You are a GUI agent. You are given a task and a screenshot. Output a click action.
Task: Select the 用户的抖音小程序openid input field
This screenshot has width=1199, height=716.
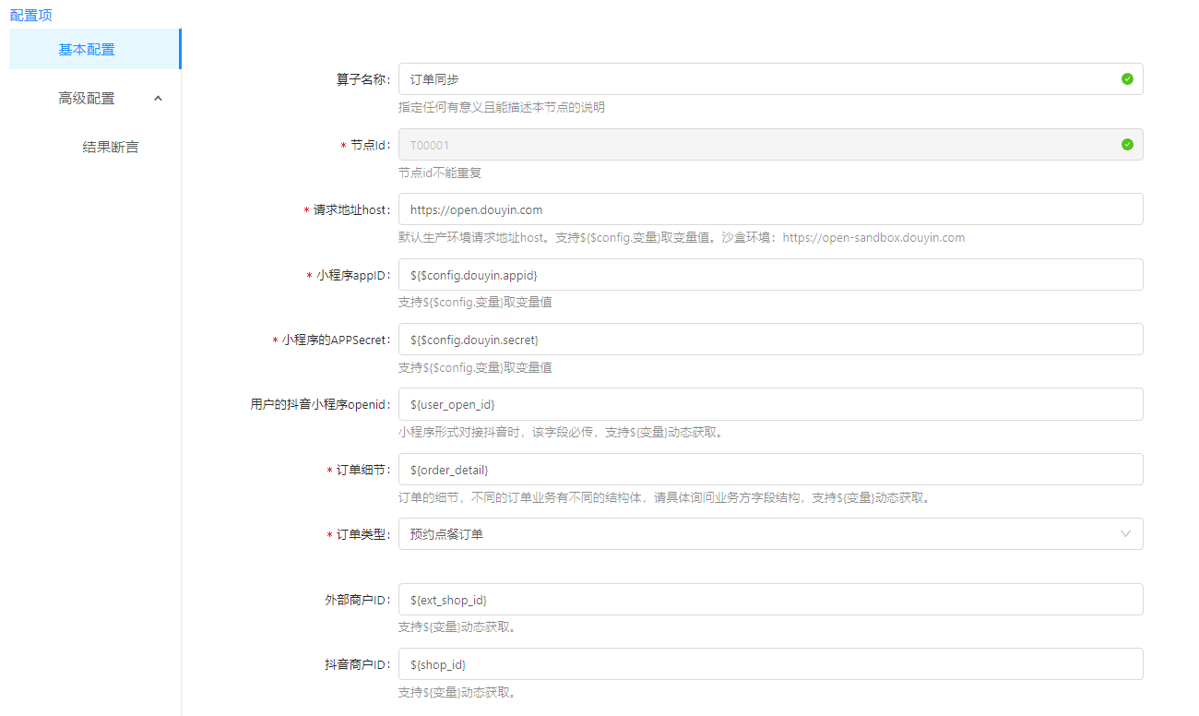click(x=770, y=404)
